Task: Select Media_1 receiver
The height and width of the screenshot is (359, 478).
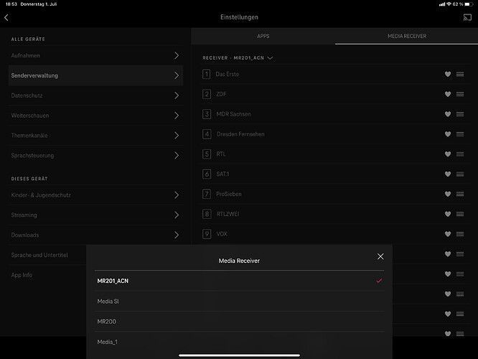Action: pos(239,342)
